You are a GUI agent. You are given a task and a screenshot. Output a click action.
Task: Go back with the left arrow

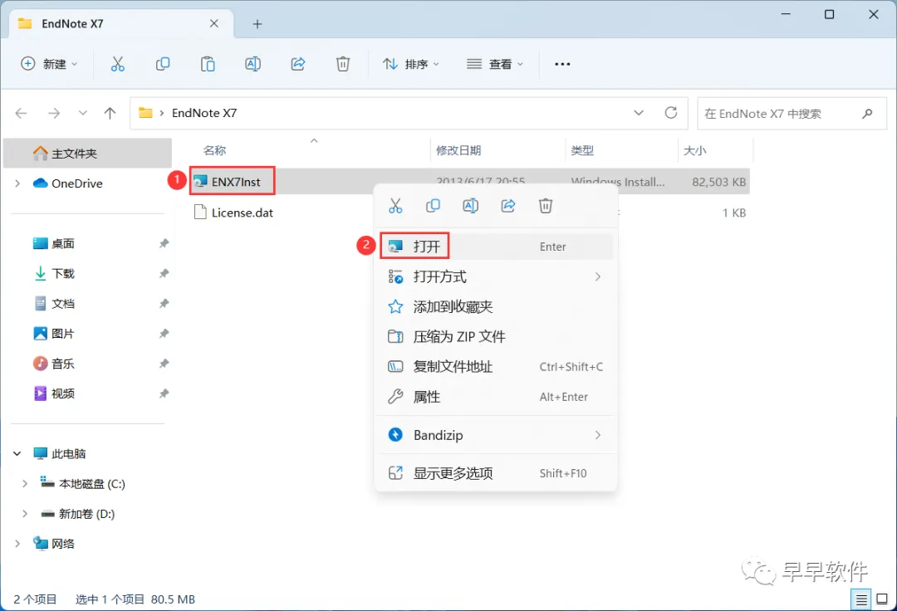coord(21,113)
